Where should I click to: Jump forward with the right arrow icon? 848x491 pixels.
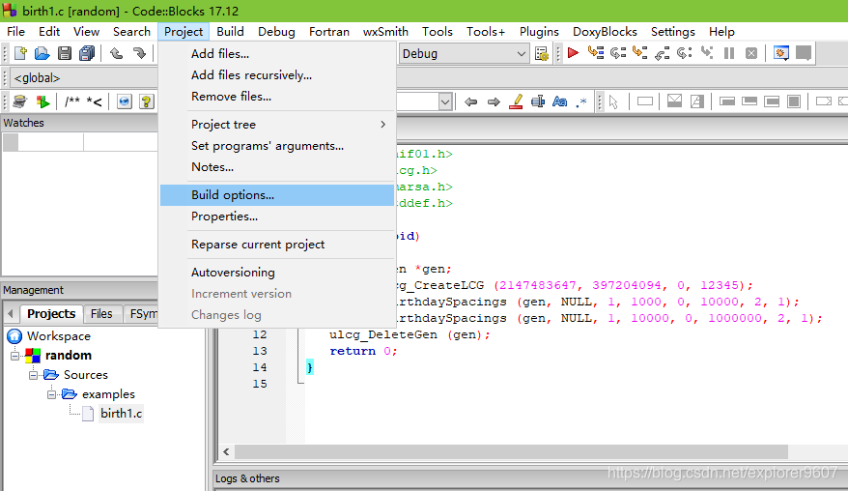coord(494,101)
